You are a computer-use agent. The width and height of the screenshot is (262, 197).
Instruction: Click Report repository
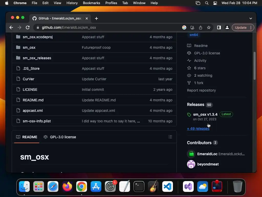click(x=201, y=90)
